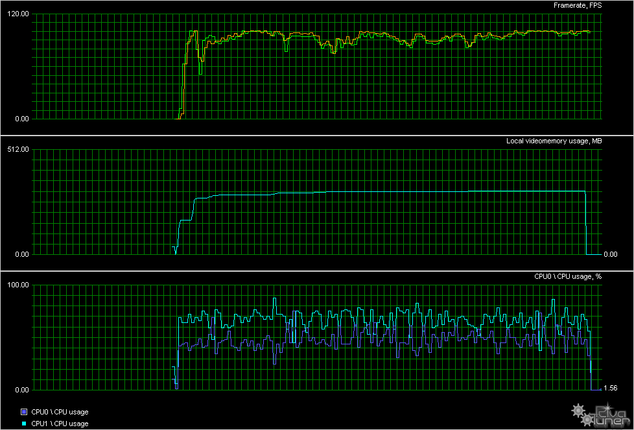This screenshot has width=634, height=430.
Task: Click divider between framerate and videomemory graphs
Action: (317, 135)
